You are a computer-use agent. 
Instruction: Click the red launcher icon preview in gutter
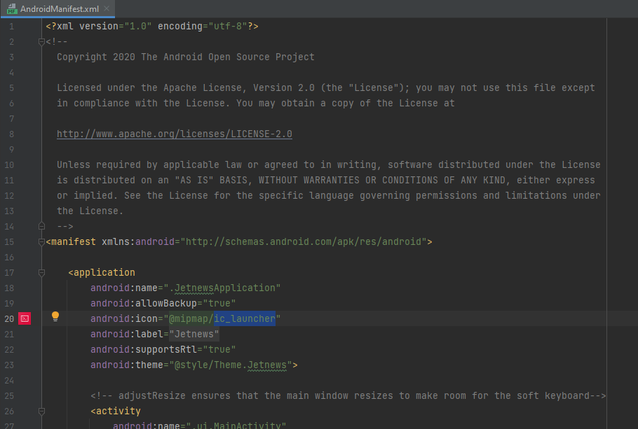tap(25, 318)
